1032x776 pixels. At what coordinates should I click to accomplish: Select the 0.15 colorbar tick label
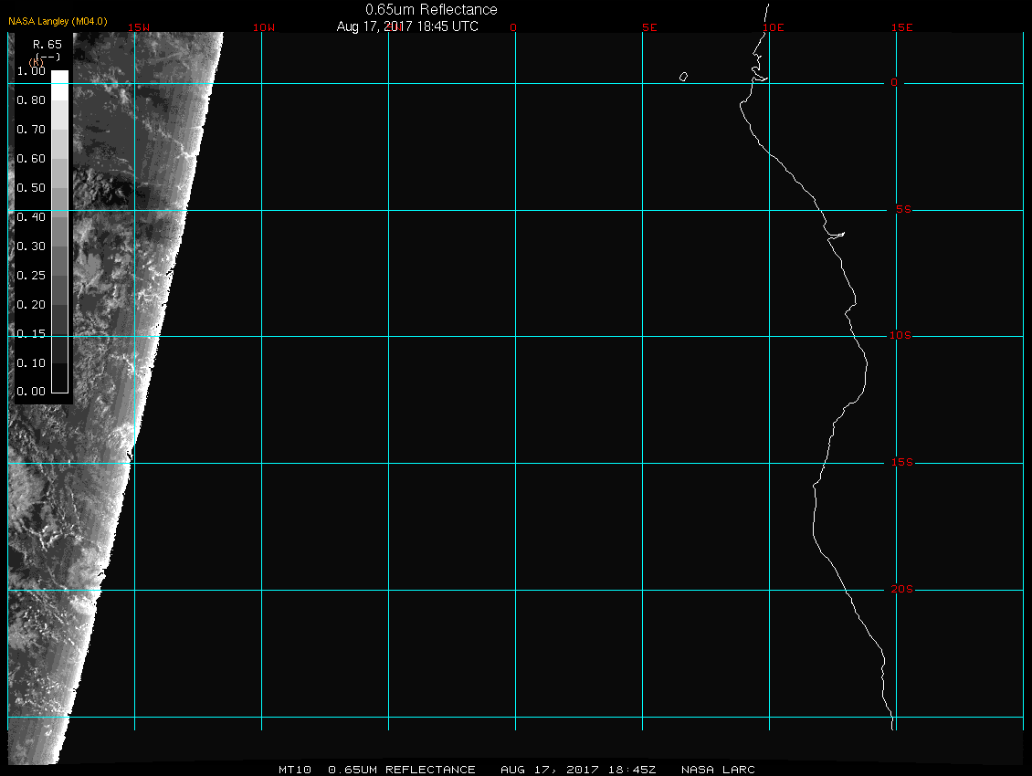click(31, 334)
